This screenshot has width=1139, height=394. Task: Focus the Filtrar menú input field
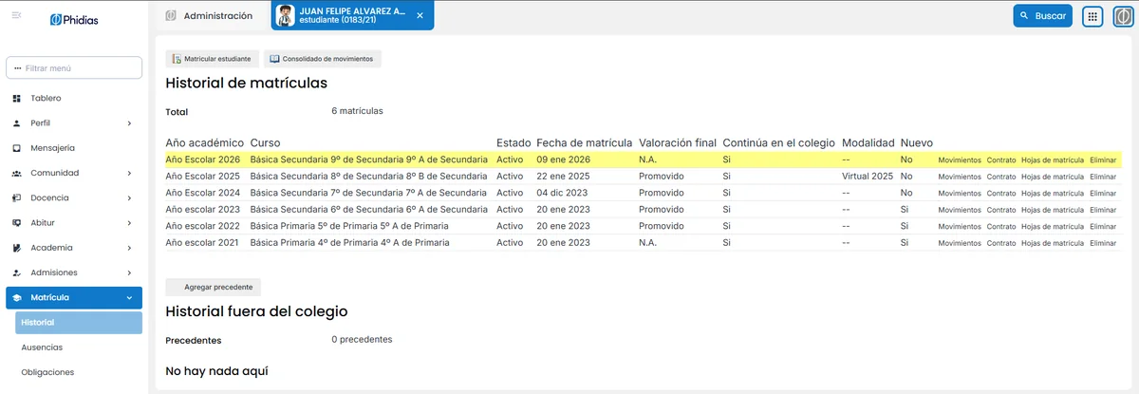pyautogui.click(x=74, y=68)
